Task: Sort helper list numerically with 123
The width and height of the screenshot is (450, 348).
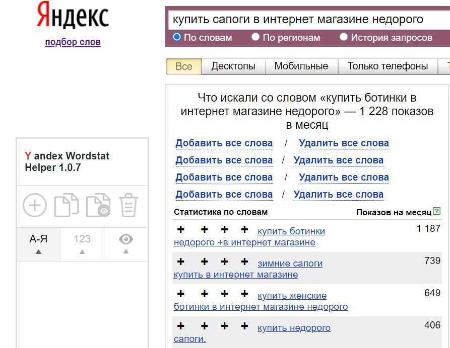Action: (82, 244)
